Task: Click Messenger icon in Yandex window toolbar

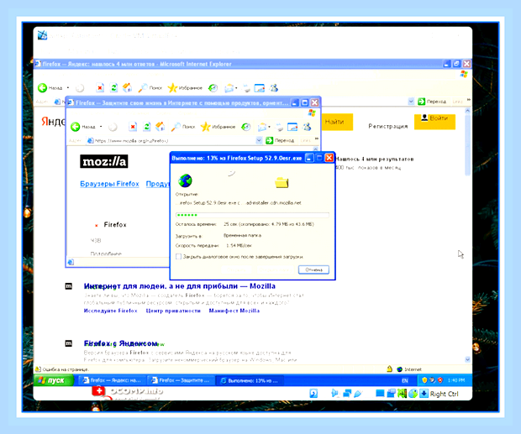Action: tap(274, 88)
